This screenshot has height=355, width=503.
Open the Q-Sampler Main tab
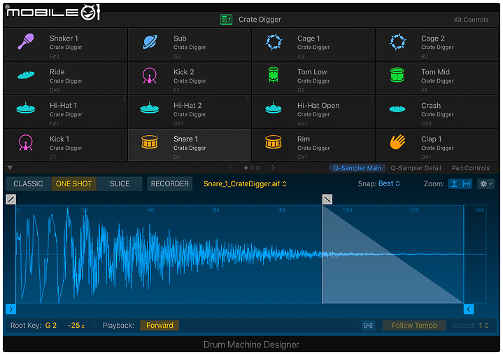click(x=357, y=168)
